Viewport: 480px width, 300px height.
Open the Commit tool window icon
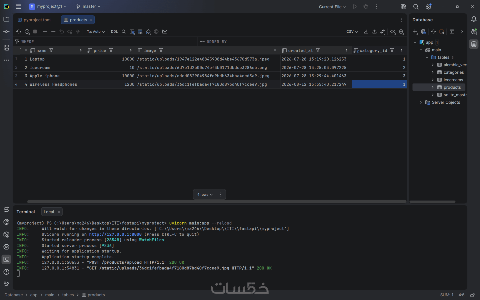pos(6,32)
